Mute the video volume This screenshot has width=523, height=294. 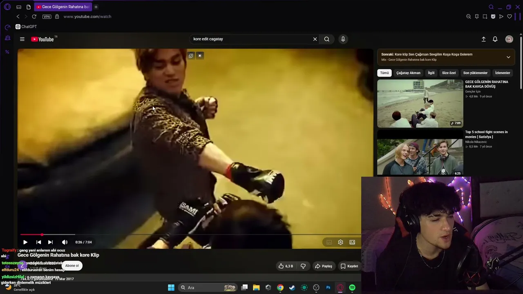coord(65,242)
